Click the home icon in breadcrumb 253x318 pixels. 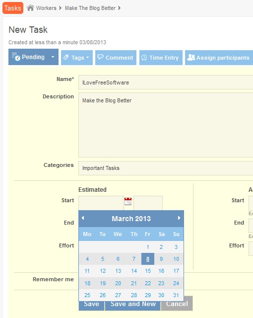click(30, 8)
